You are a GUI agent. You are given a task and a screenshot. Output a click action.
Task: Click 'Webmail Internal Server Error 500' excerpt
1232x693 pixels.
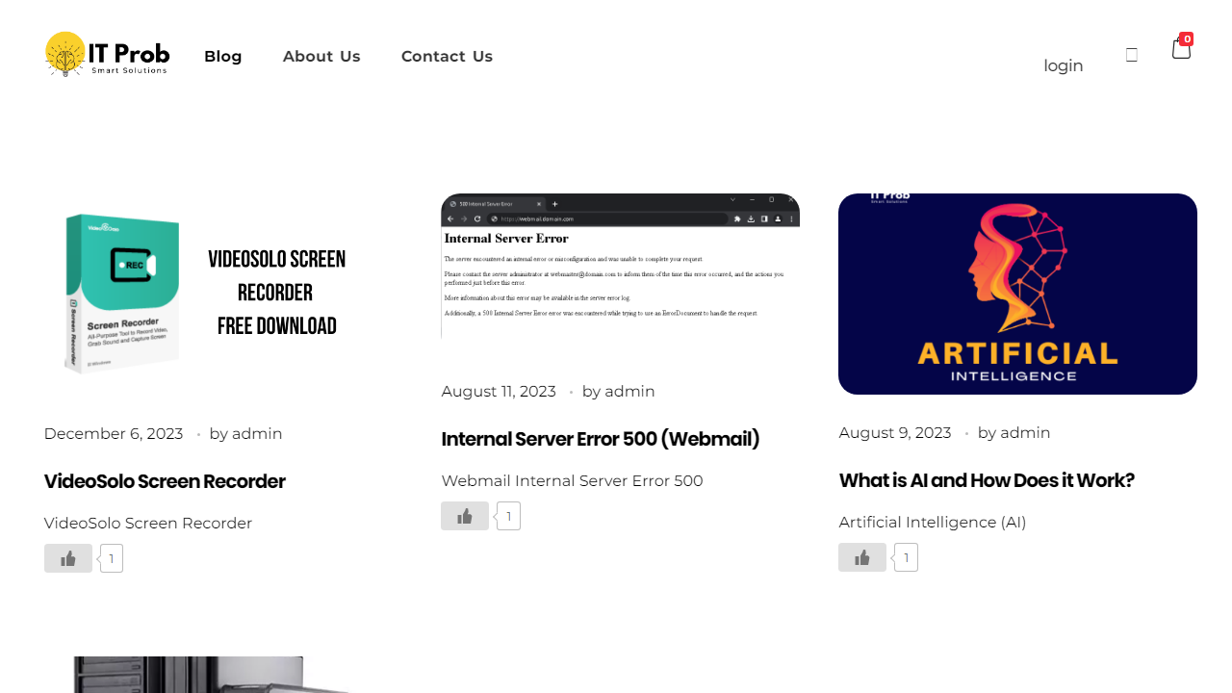pyautogui.click(x=573, y=480)
